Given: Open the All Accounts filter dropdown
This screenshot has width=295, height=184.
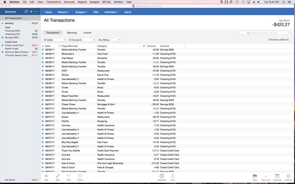Looking at the screenshot, I should click(x=82, y=40).
